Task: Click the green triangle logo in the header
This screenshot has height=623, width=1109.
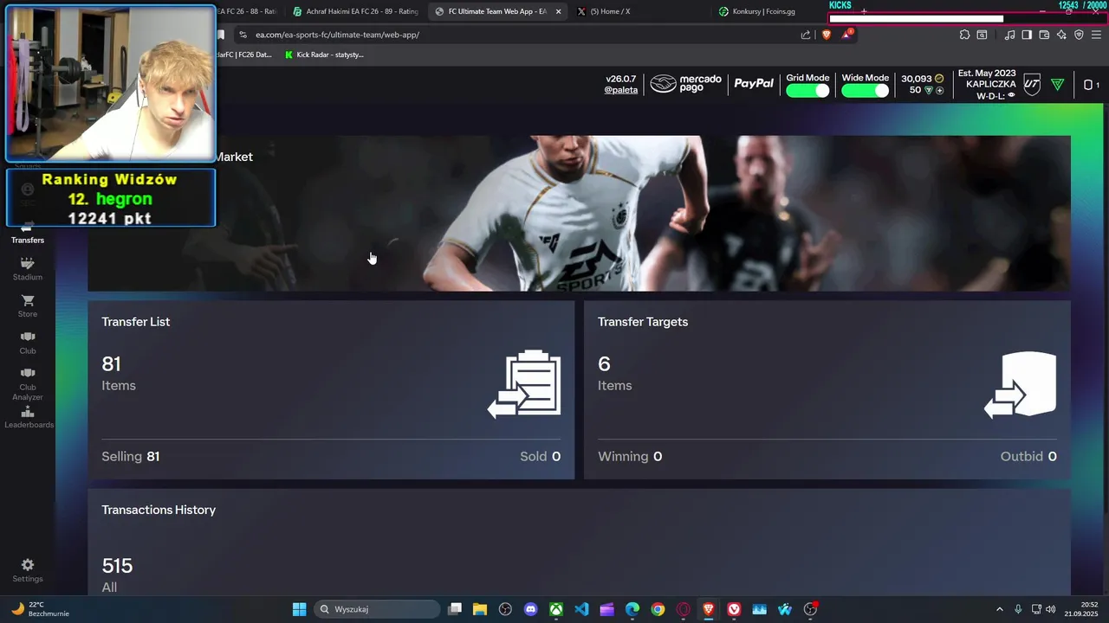Action: point(1057,85)
